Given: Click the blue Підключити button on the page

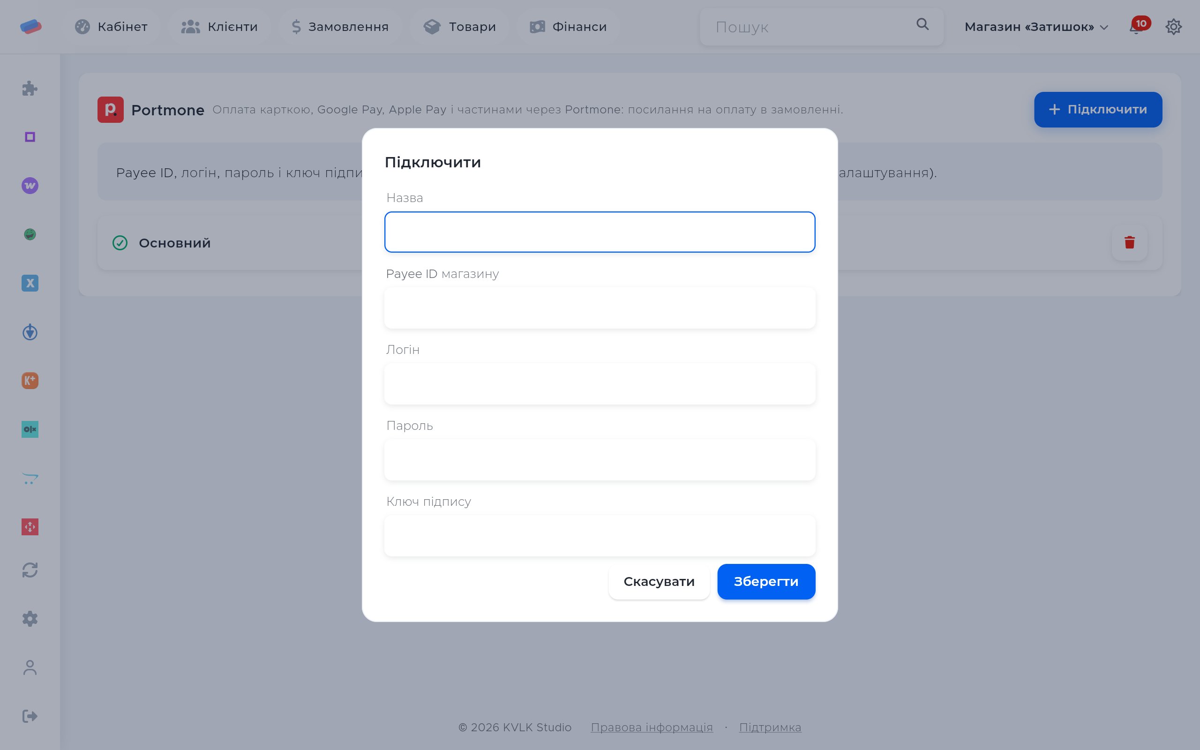Looking at the screenshot, I should pyautogui.click(x=1098, y=110).
